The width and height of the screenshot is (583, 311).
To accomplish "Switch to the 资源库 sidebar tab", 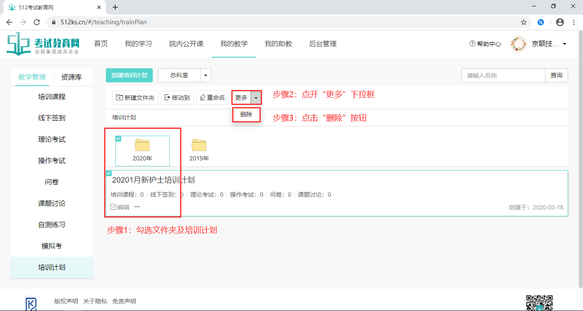I will [71, 77].
